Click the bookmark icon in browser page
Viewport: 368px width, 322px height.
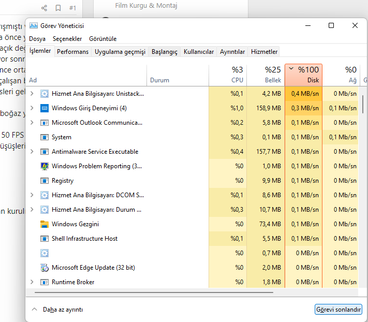tap(58, 8)
